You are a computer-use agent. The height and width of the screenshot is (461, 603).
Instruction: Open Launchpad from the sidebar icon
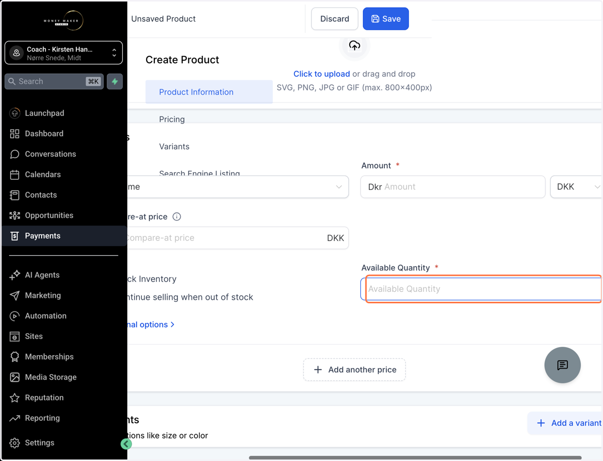coord(15,113)
